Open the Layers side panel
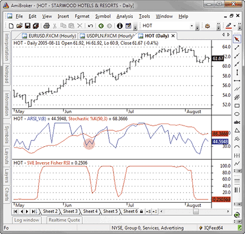The width and height of the screenshot is (245, 234). (x=7, y=176)
